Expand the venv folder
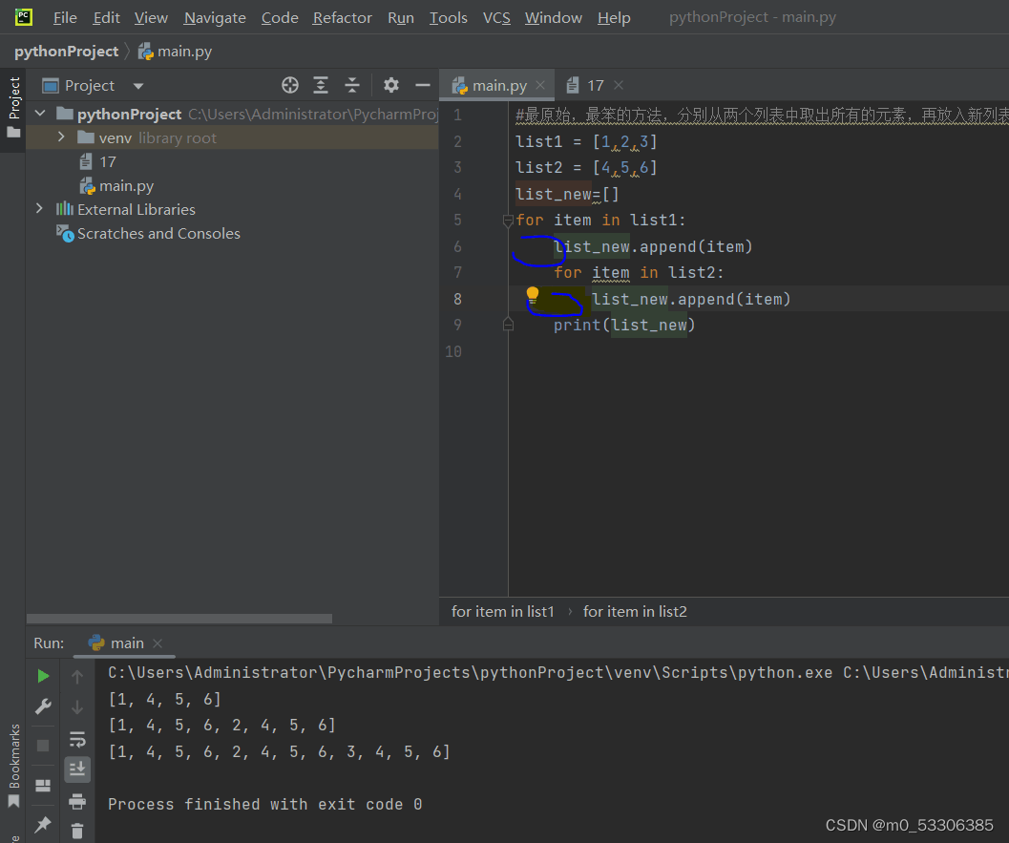1009x843 pixels. click(x=61, y=137)
